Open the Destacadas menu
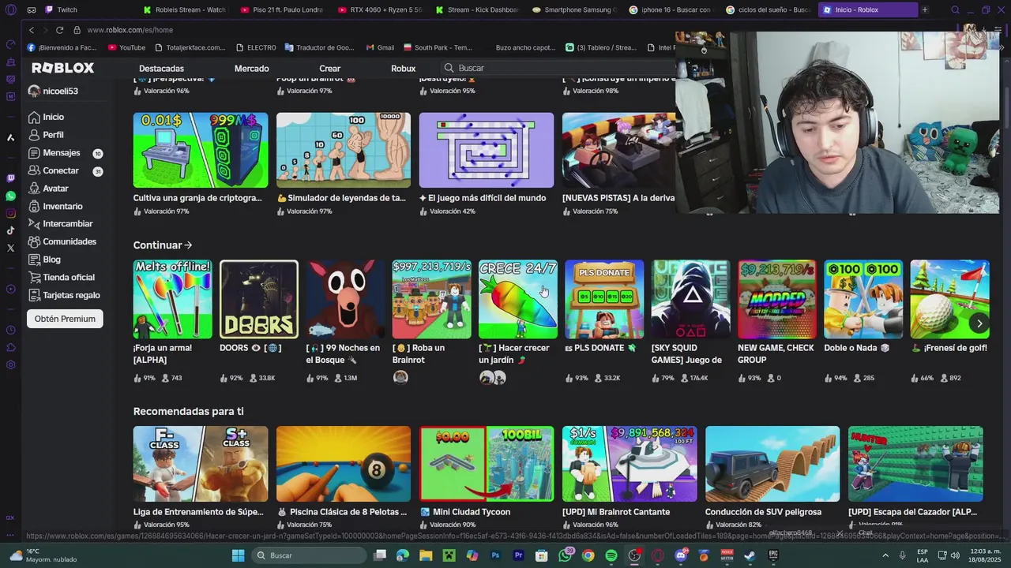 click(x=161, y=69)
